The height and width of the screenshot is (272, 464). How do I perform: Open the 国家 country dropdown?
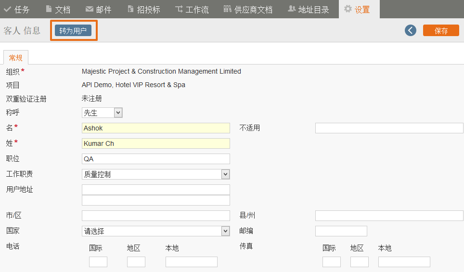[x=155, y=231]
